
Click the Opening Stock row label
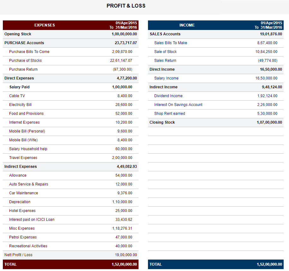pyautogui.click(x=18, y=34)
